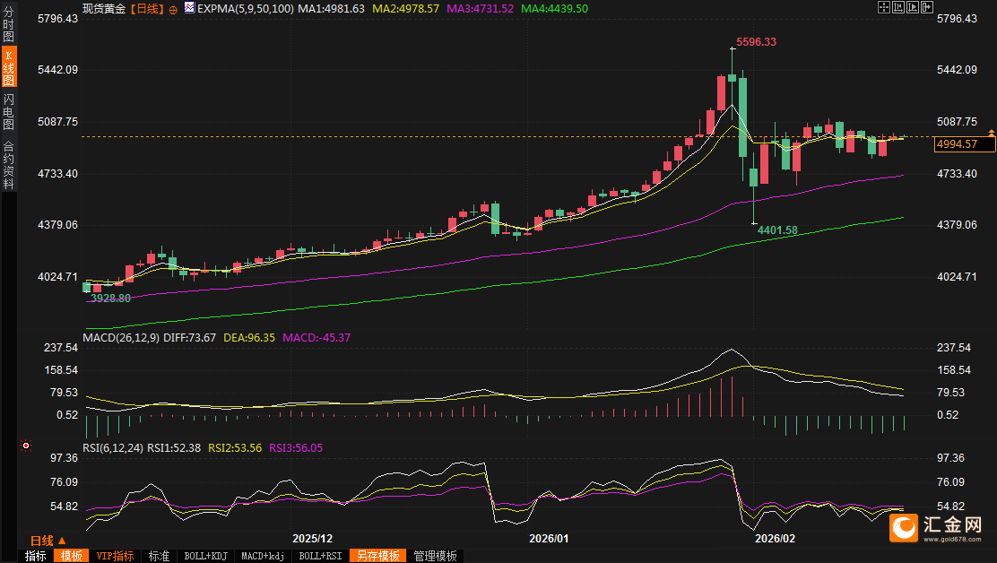This screenshot has height=563, width=997.
Task: Click MA3:4731.52 magenta label
Action: tap(480, 9)
